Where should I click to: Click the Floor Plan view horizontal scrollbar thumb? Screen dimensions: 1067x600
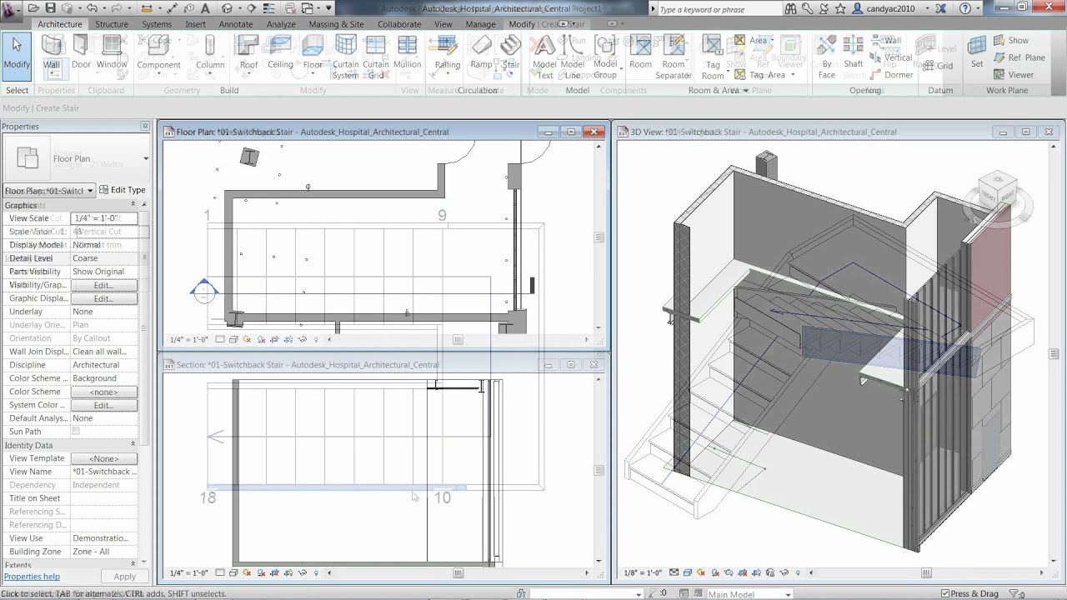click(x=458, y=340)
